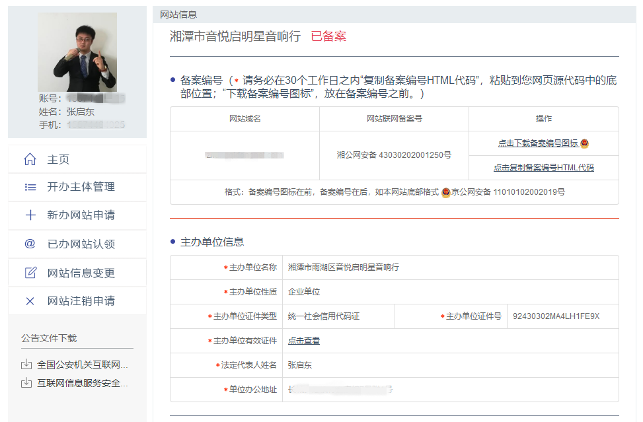
Task: Click the X icon beside 网站注销申请
Action: 29,299
